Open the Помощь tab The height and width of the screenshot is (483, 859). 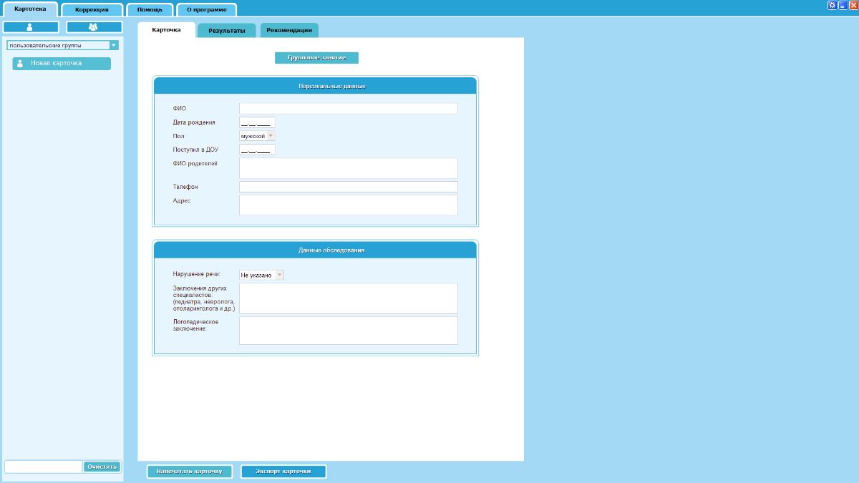tap(150, 10)
